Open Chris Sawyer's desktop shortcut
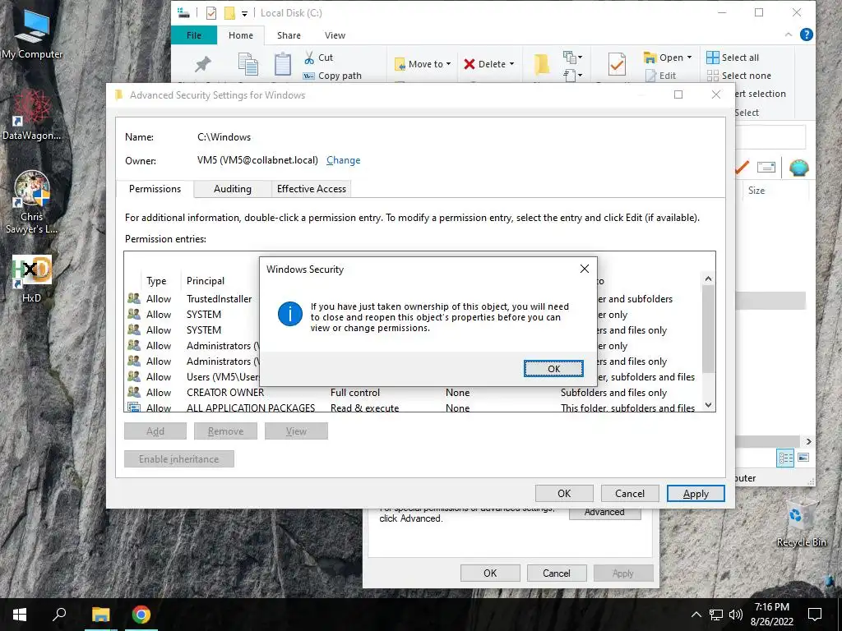The height and width of the screenshot is (631, 842). click(x=32, y=202)
